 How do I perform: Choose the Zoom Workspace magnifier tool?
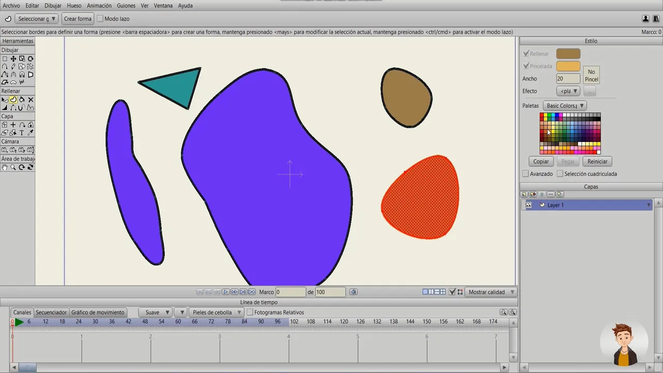[13, 167]
